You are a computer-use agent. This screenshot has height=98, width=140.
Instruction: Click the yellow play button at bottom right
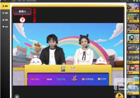(119, 95)
